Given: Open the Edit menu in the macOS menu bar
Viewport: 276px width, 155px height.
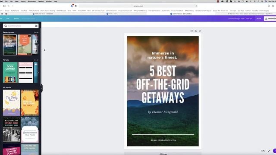Looking at the screenshot, I should coord(11,1).
